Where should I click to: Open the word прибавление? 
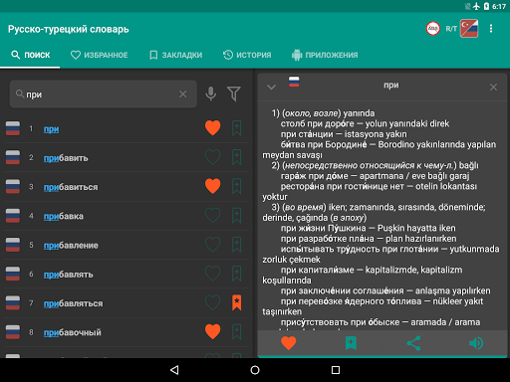[71, 246]
